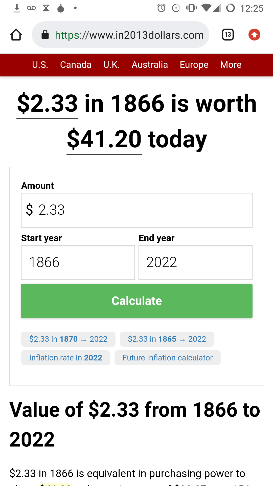The image size is (273, 486).
Task: Click the Start year field showing 1866
Action: [78, 262]
